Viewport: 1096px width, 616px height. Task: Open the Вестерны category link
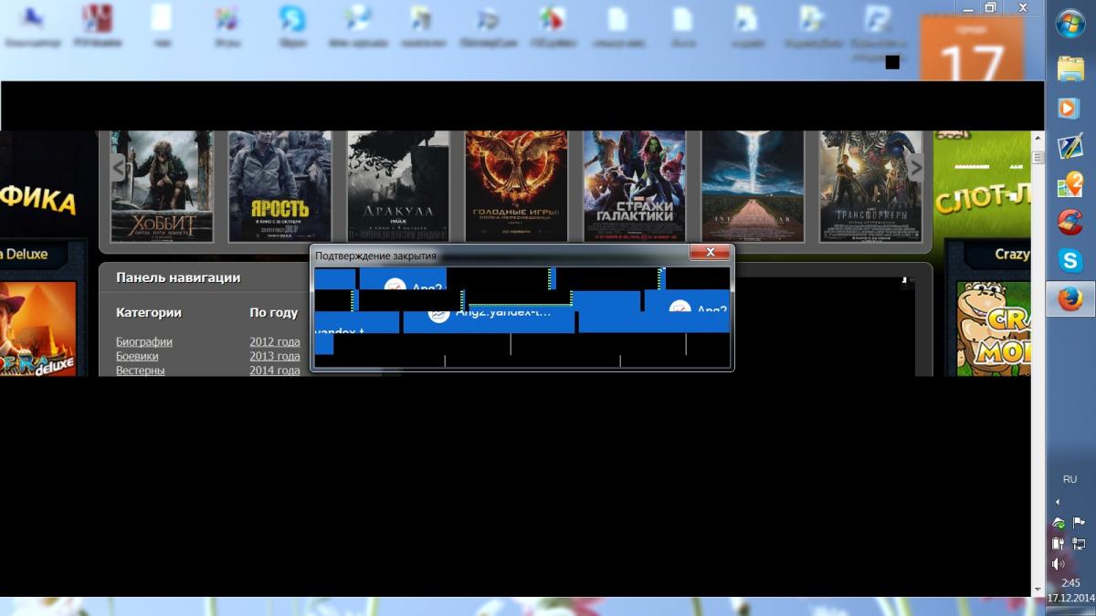[141, 371]
